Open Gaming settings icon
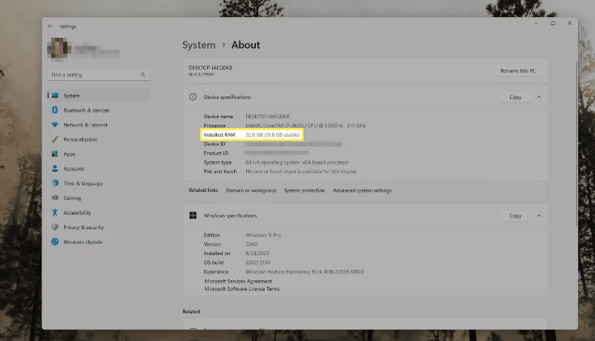The image size is (595, 341). tap(55, 198)
